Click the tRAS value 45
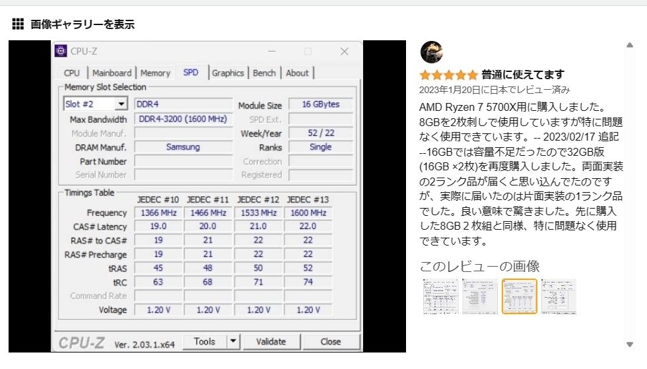Screen dimensions: 647x369 158,268
